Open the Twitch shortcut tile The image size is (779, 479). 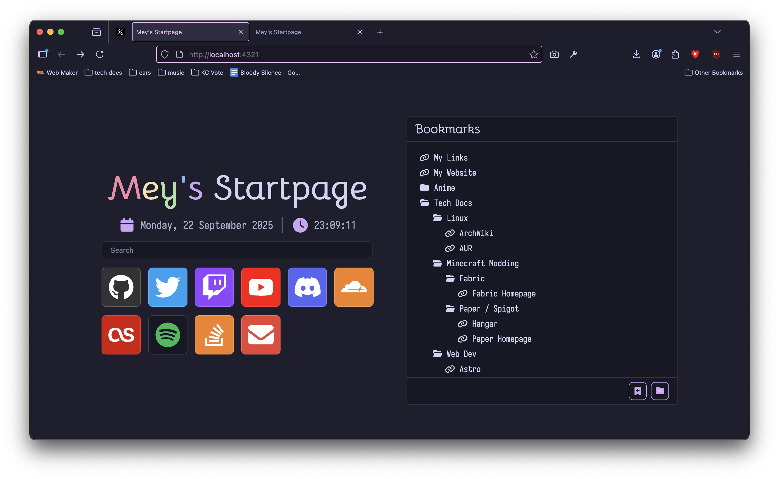[214, 287]
